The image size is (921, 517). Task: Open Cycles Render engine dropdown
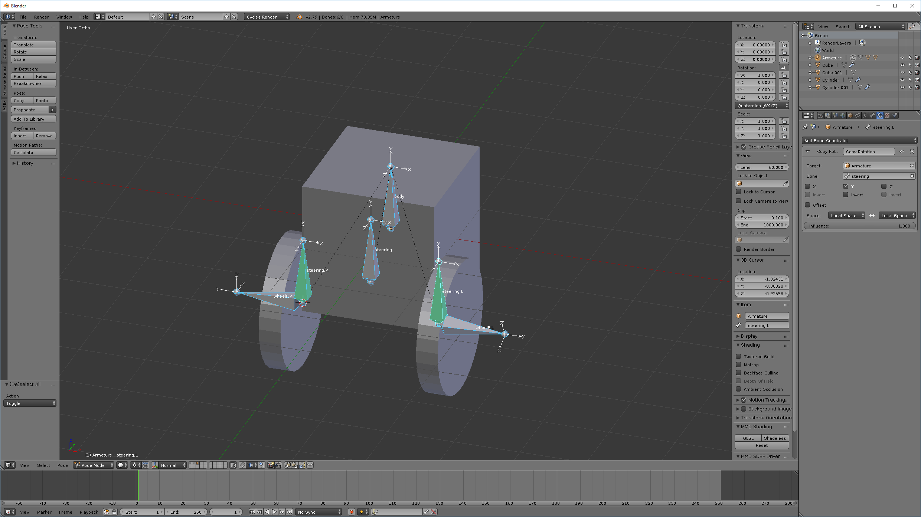click(267, 17)
